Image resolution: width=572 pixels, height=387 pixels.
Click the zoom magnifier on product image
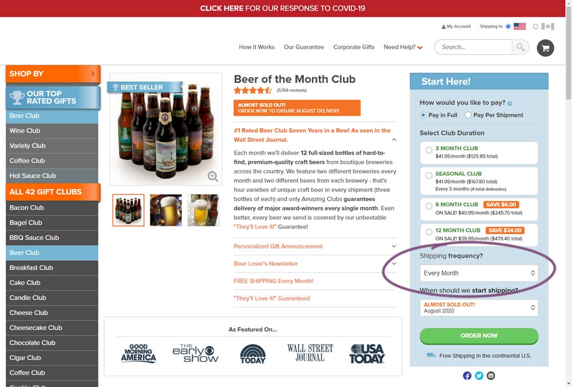(213, 176)
